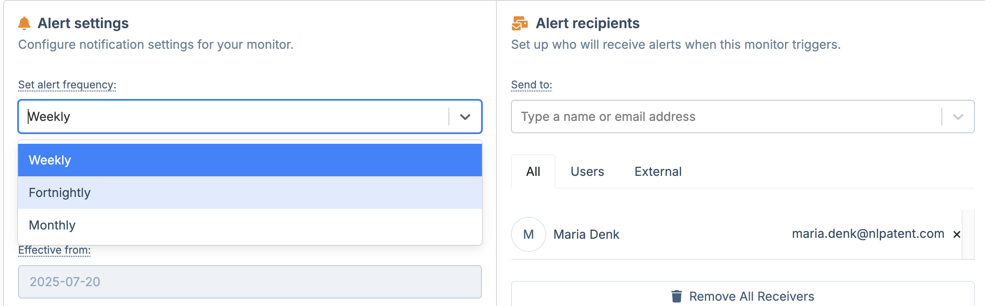
Task: Select the Weekly frequency option
Action: coord(250,160)
